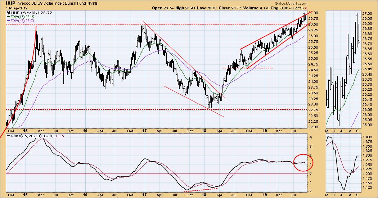Click the 24.50 price axis label
378x198 pixels.
point(314,70)
